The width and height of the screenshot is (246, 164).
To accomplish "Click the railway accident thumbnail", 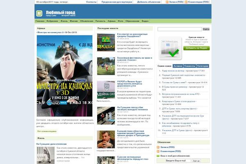I will (x=106, y=116).
